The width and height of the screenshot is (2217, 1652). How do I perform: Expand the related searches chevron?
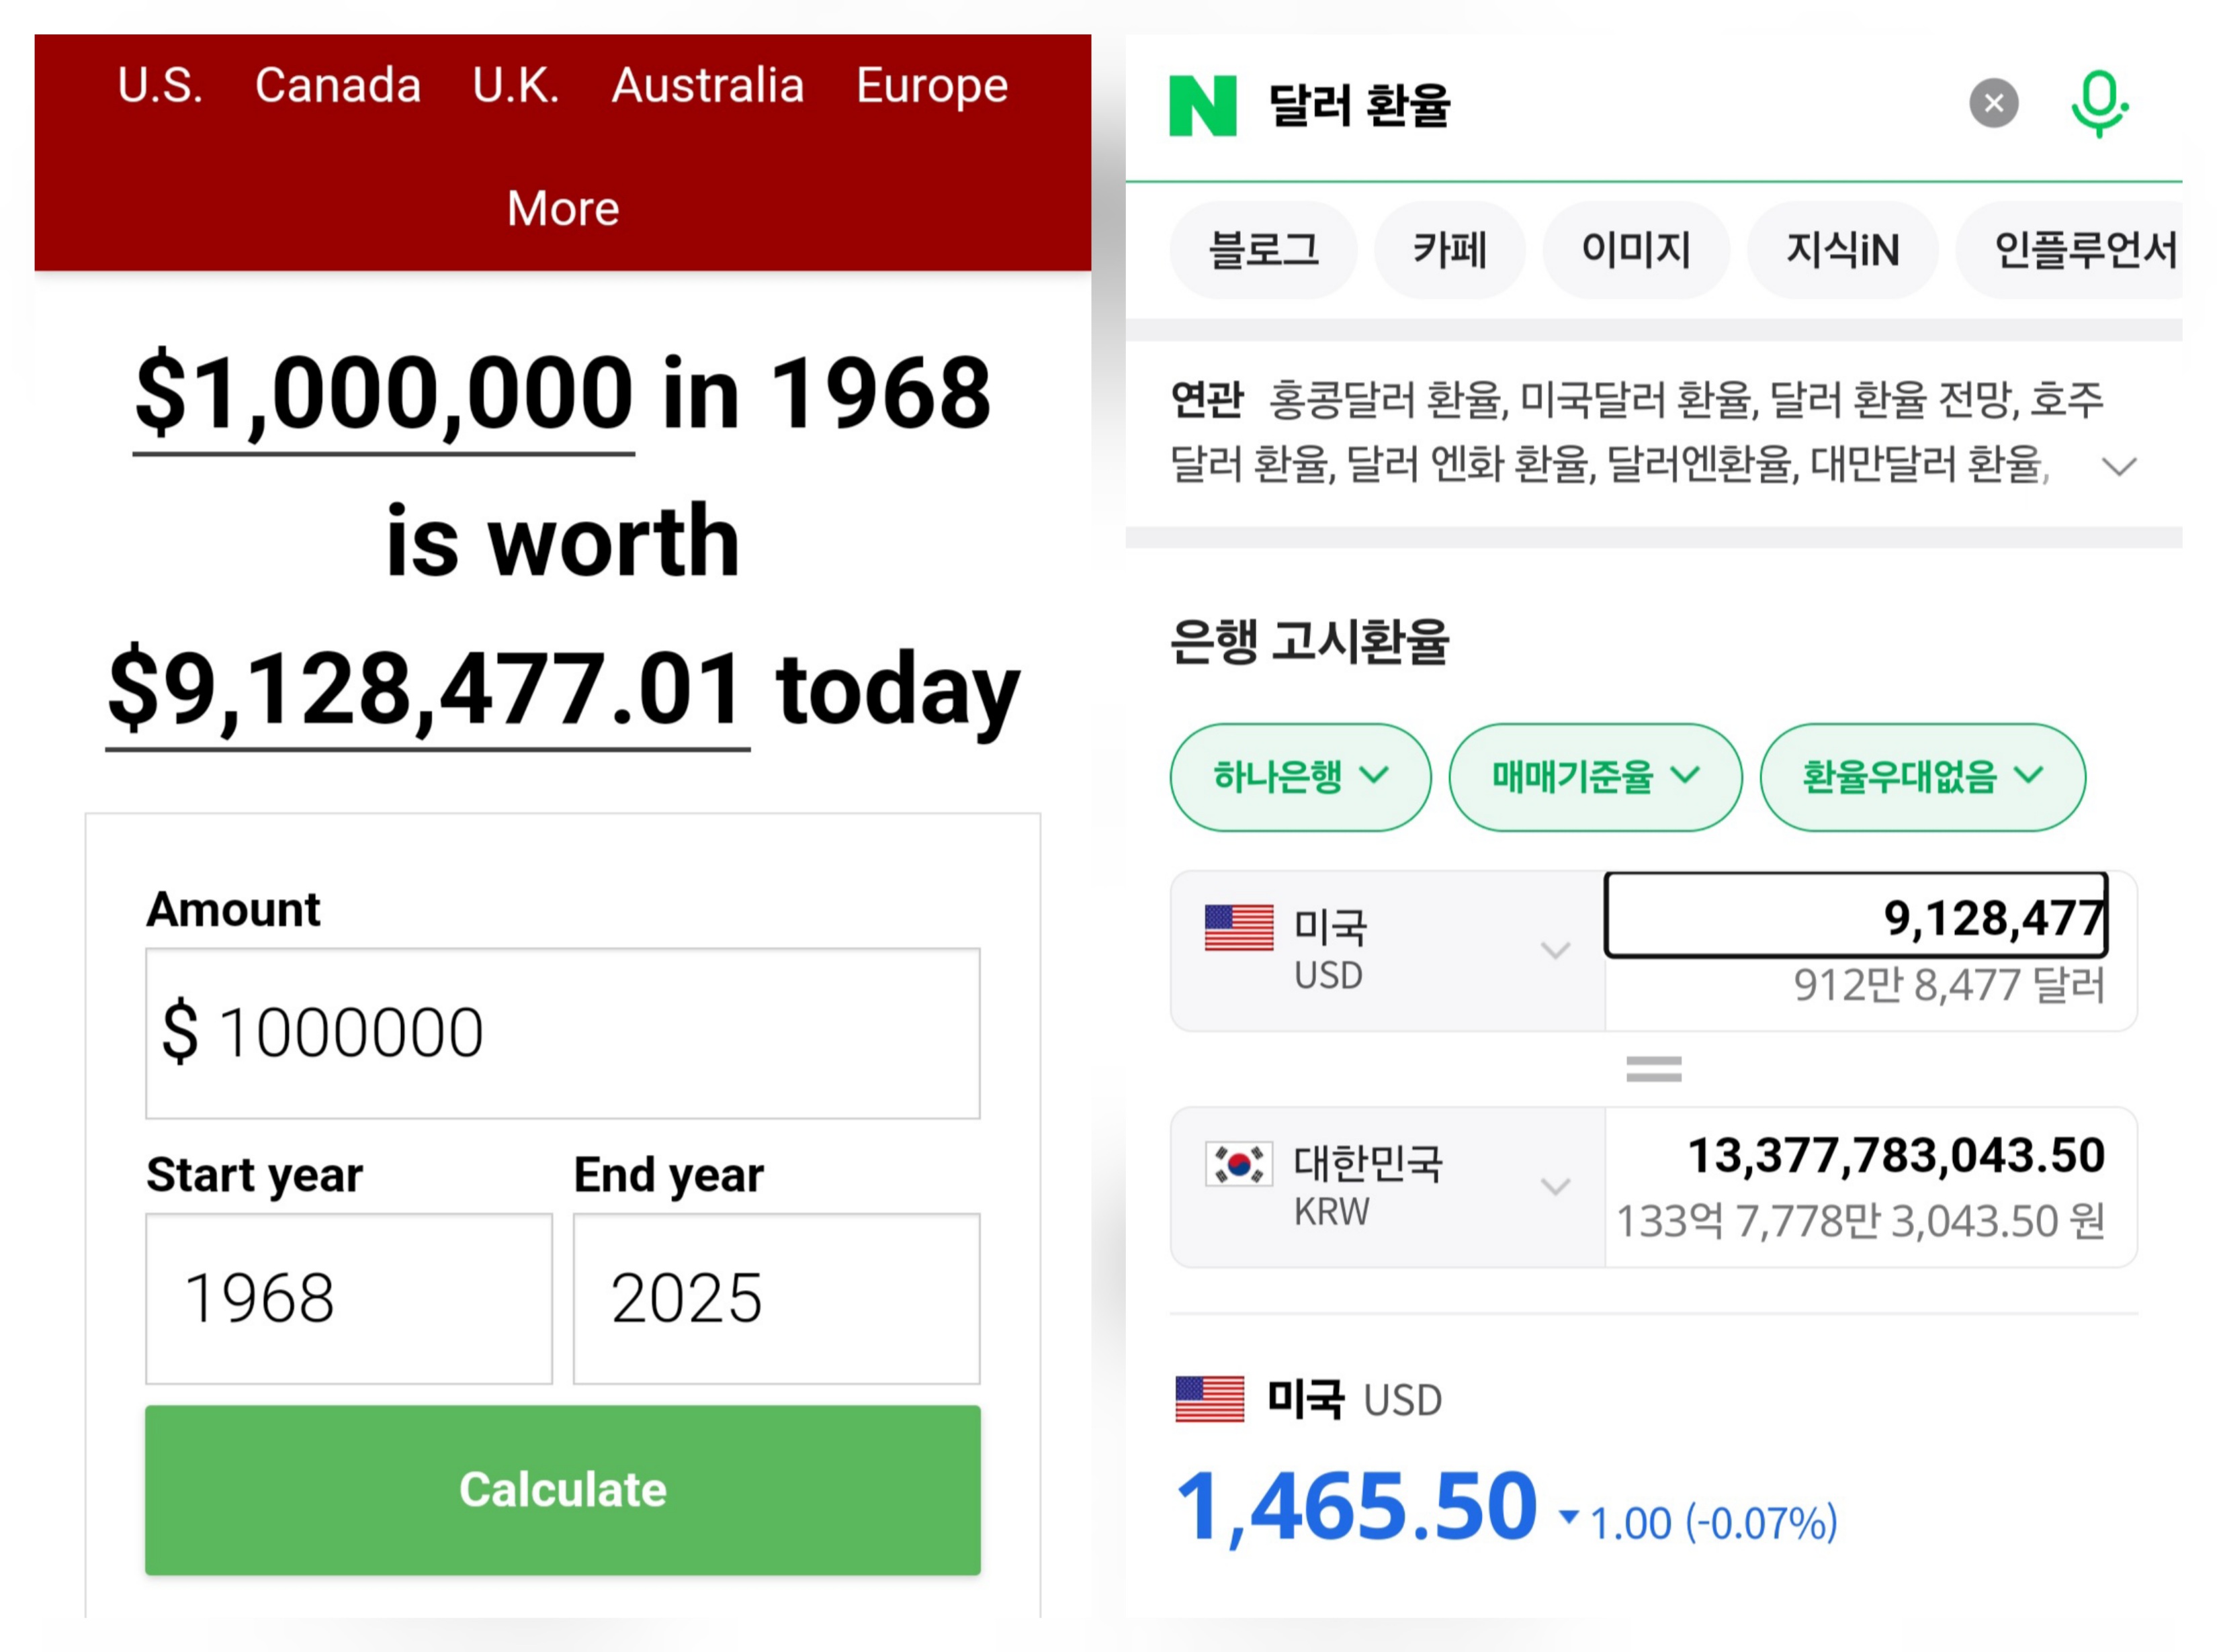(x=2118, y=466)
